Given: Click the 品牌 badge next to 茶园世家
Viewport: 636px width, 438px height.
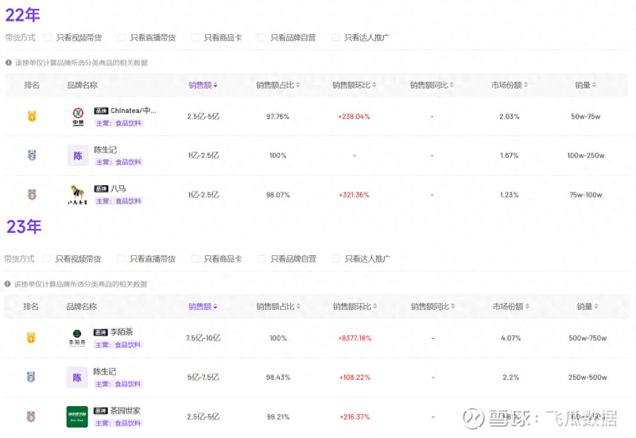Looking at the screenshot, I should tap(101, 411).
